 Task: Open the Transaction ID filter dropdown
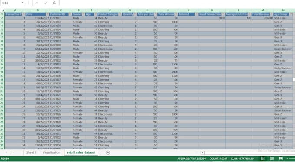[x=24, y=14]
